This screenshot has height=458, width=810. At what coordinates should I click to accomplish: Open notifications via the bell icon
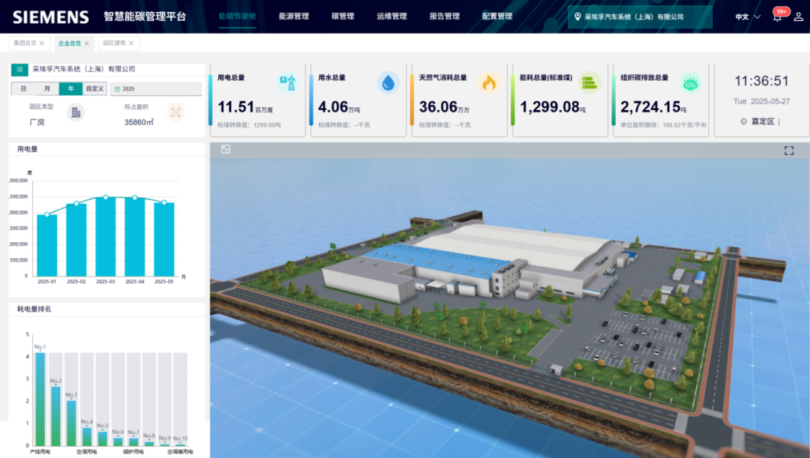[777, 16]
